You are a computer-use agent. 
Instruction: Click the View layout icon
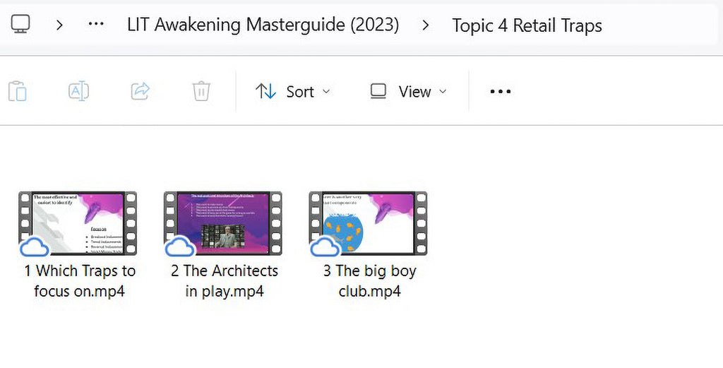378,91
